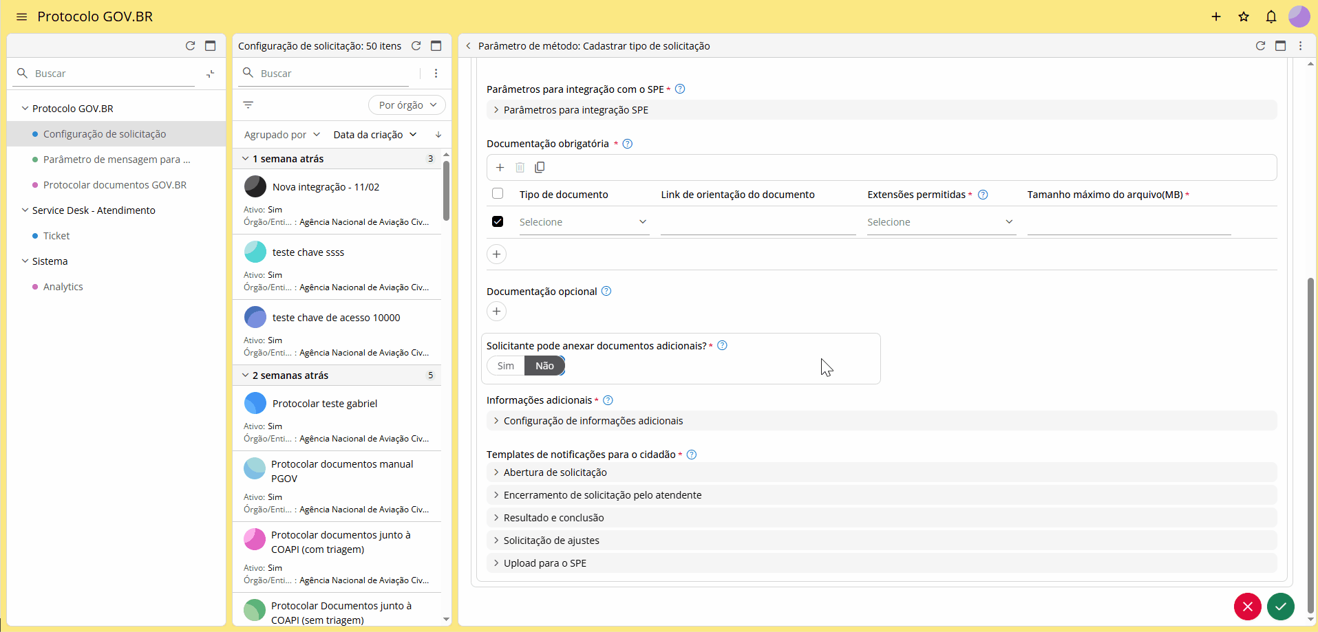Collapse Service Desk - Atendimento node
This screenshot has height=632, width=1318.
[25, 210]
